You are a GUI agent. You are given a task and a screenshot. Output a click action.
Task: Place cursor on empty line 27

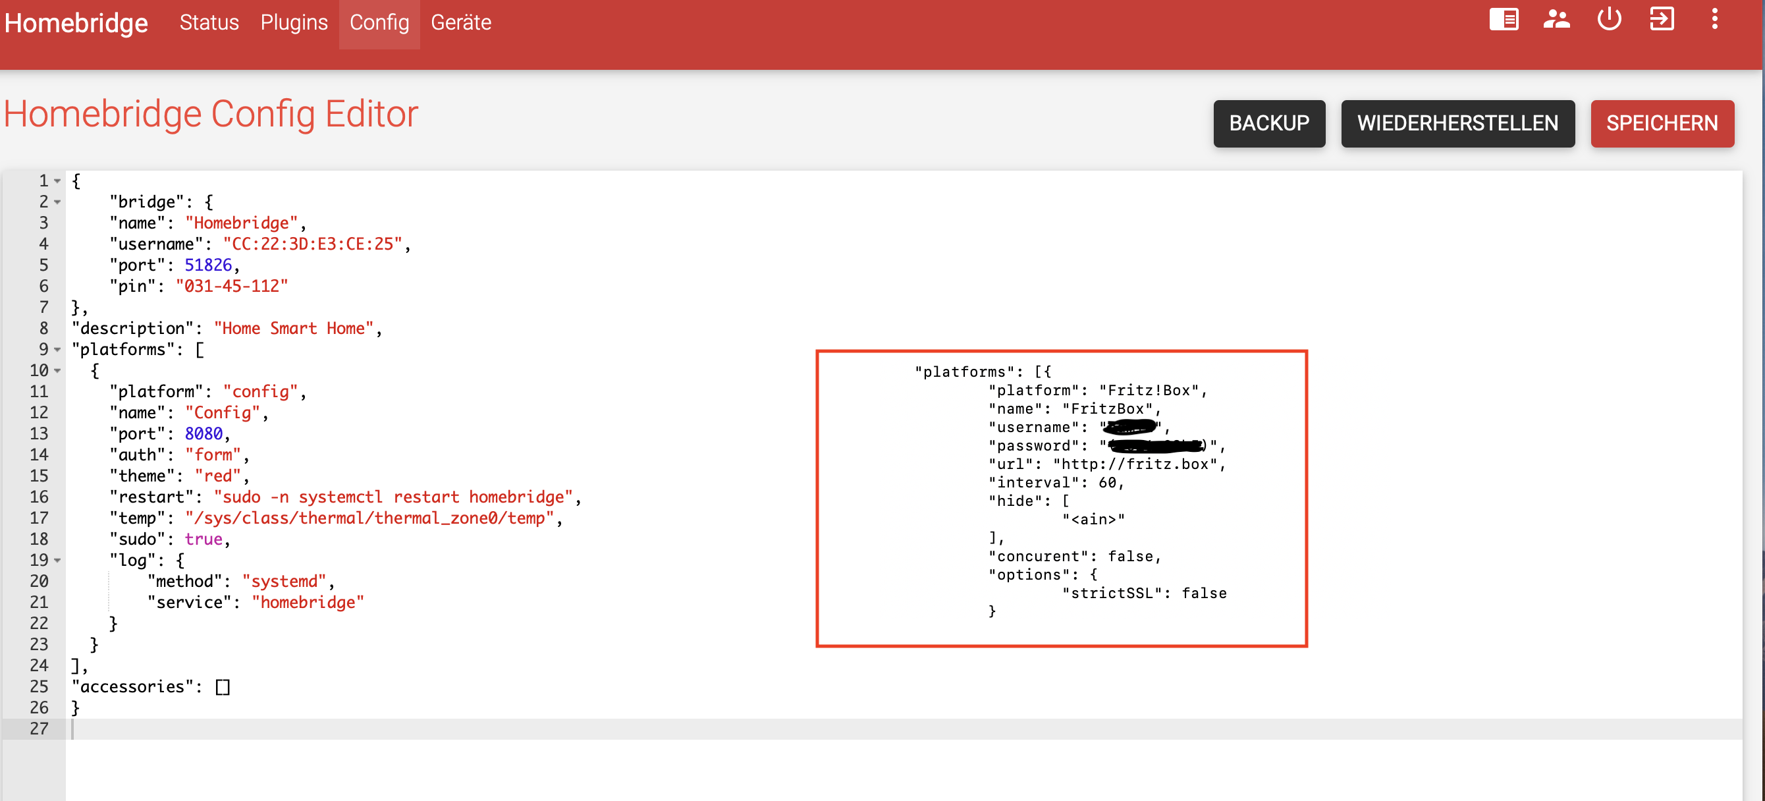coord(411,729)
